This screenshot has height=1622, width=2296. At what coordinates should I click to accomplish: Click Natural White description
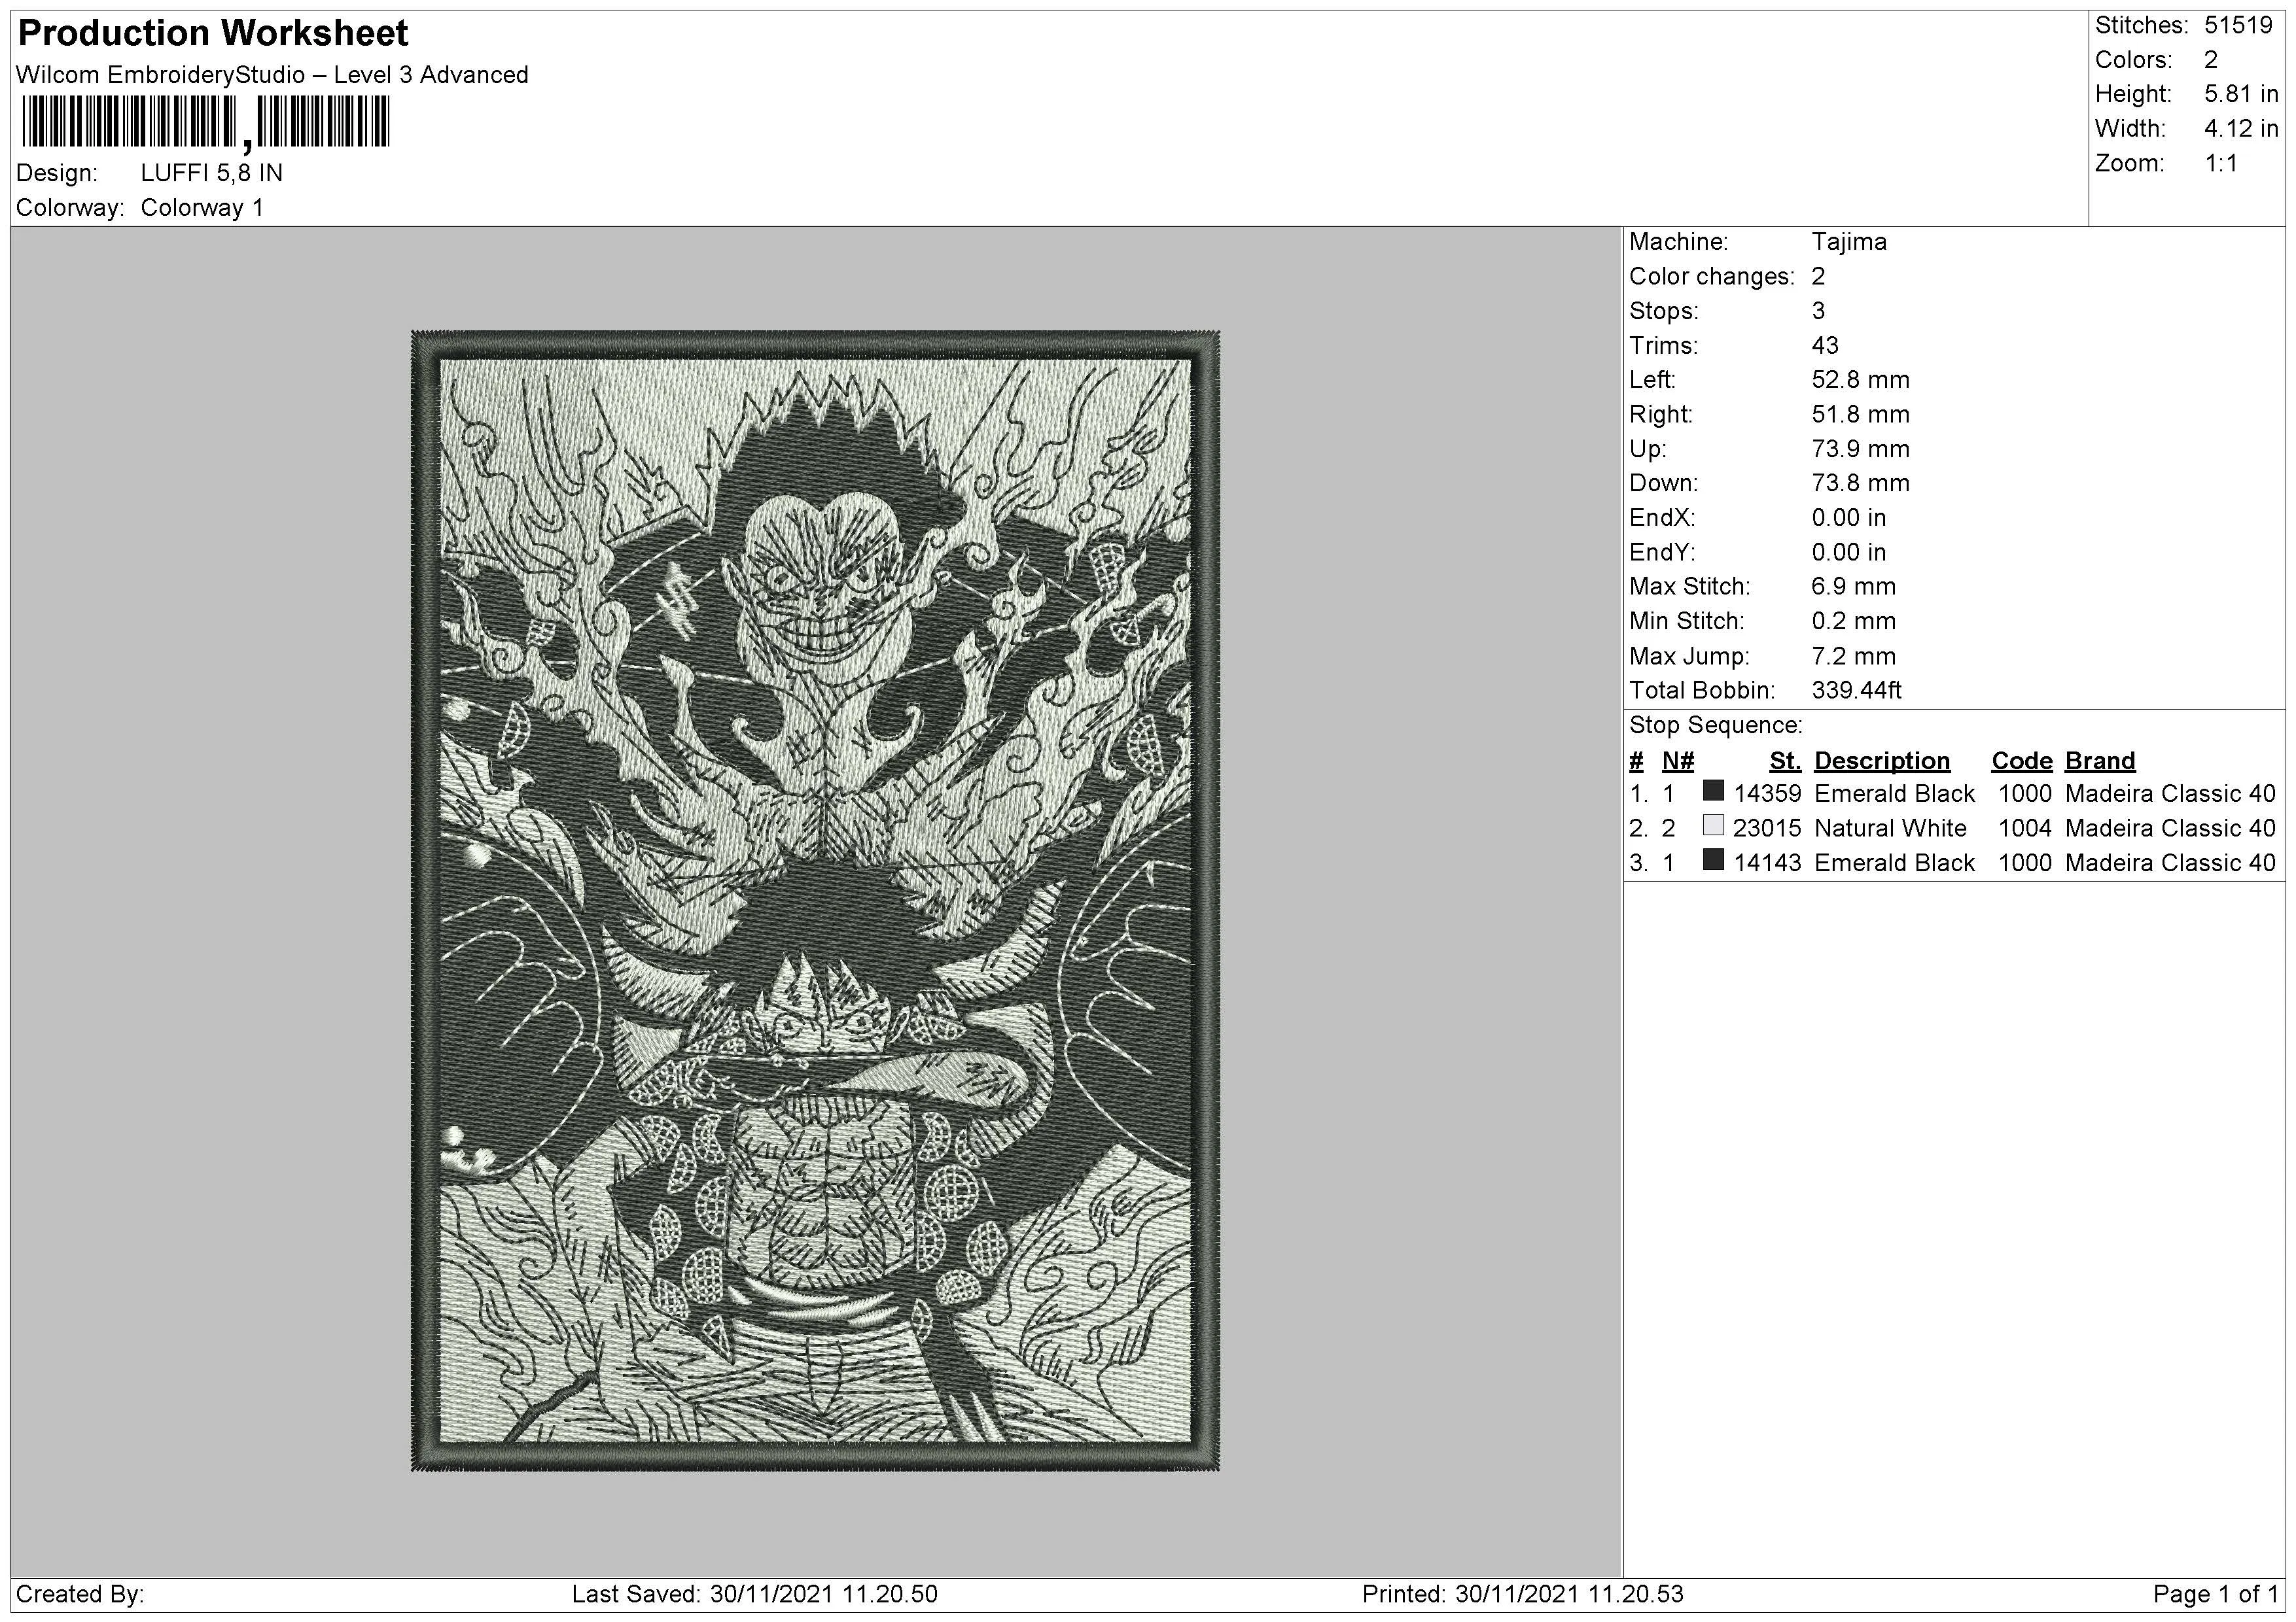pyautogui.click(x=1890, y=829)
